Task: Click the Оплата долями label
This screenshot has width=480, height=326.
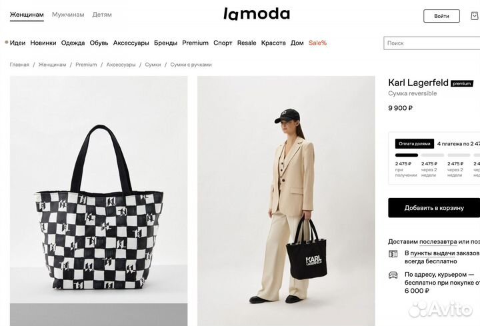Action: tap(415, 143)
